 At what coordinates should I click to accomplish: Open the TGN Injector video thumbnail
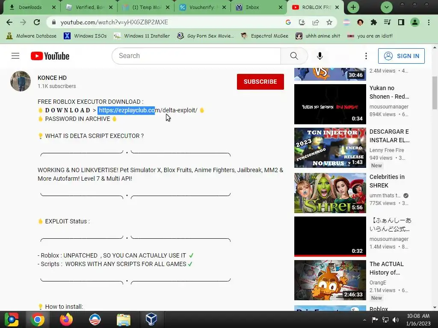point(330,148)
